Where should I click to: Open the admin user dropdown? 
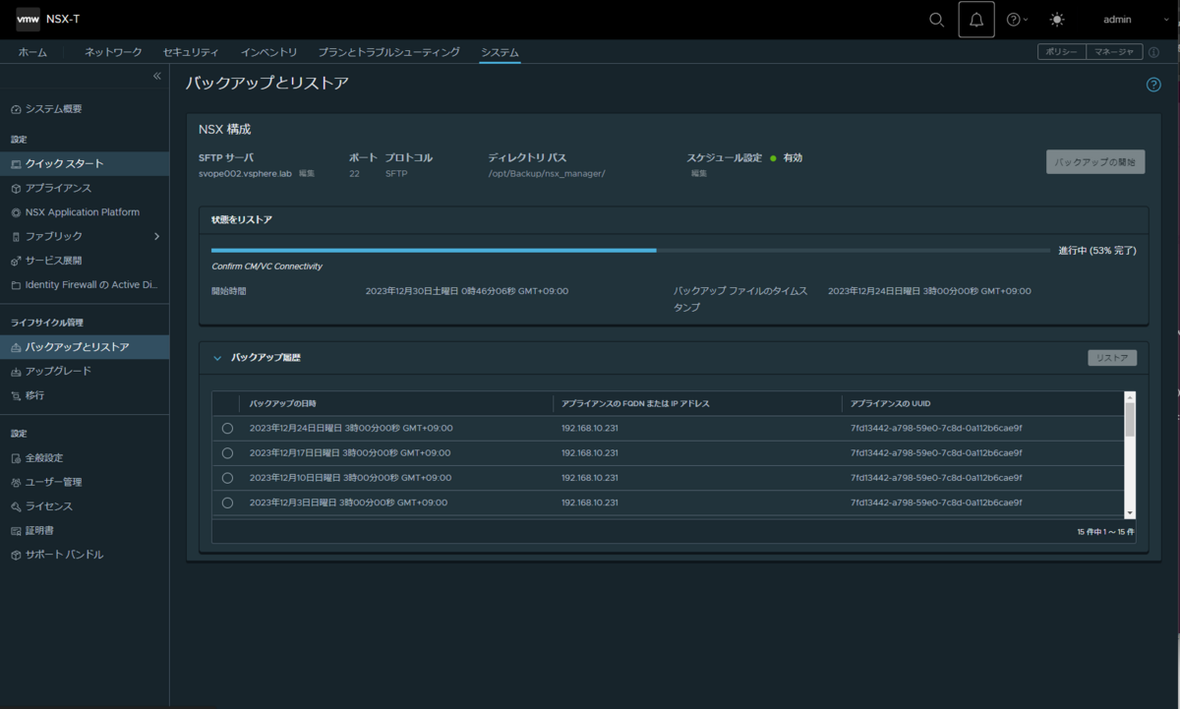(x=1123, y=20)
